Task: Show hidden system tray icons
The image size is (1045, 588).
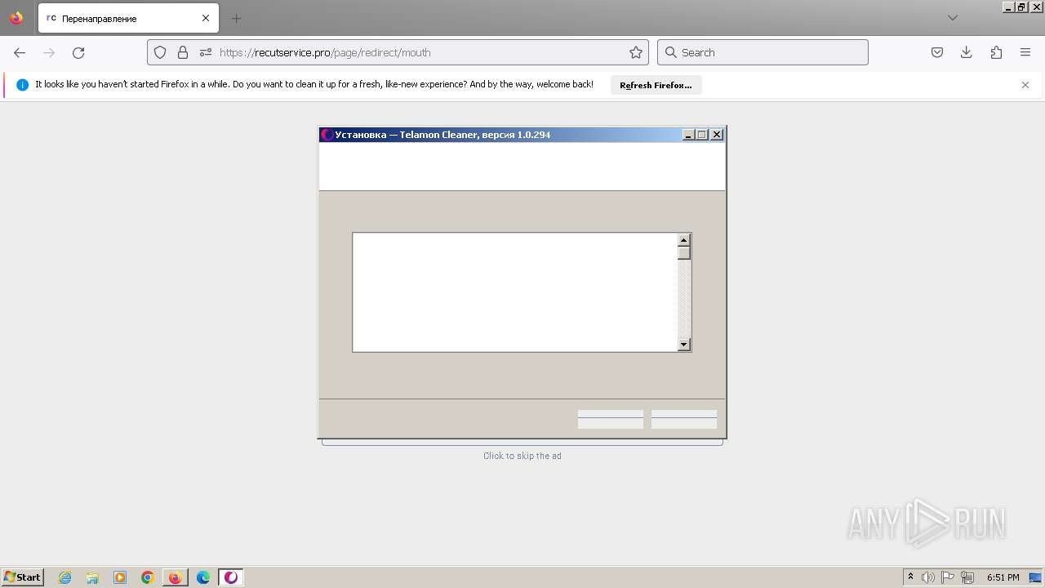Action: 911,577
